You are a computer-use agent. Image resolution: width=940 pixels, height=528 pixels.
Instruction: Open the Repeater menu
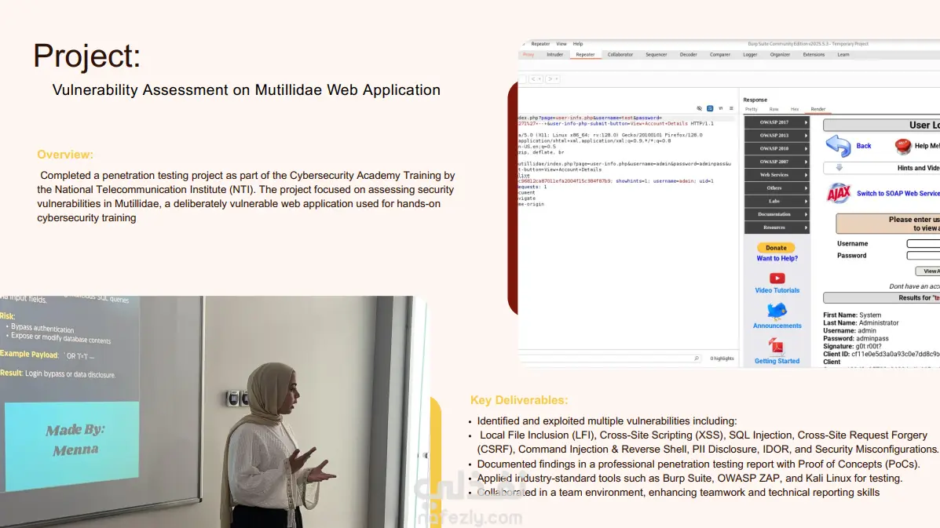pos(540,44)
